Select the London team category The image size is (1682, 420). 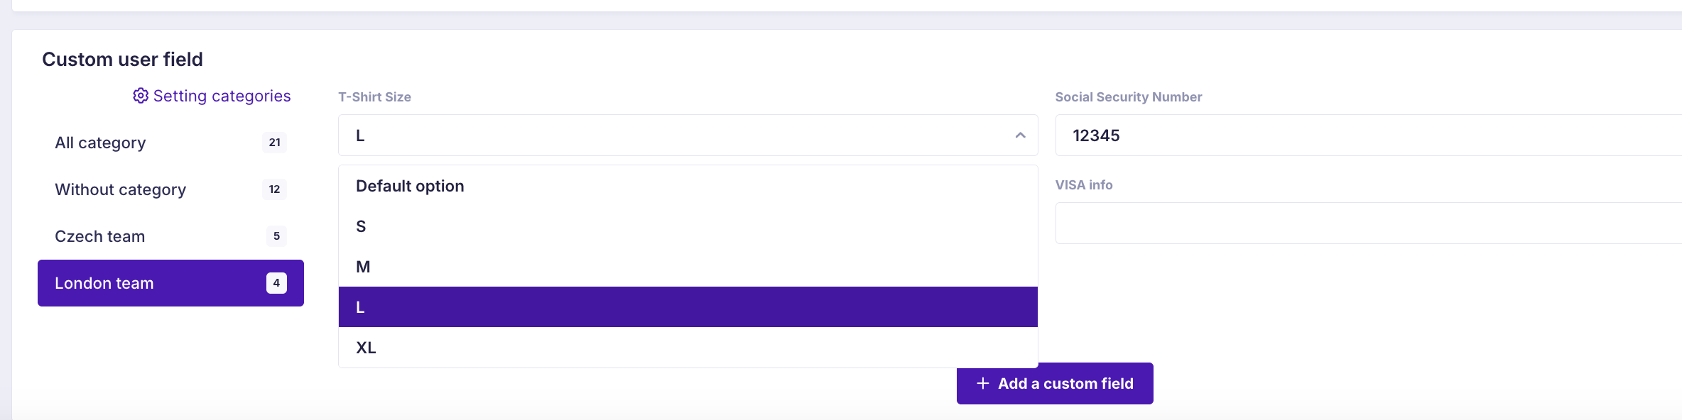[170, 283]
